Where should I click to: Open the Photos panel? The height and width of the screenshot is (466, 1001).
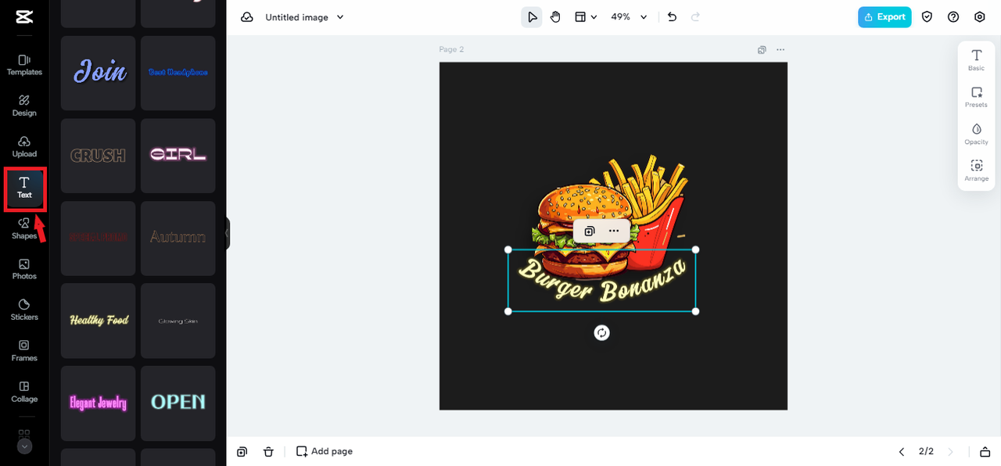point(24,269)
